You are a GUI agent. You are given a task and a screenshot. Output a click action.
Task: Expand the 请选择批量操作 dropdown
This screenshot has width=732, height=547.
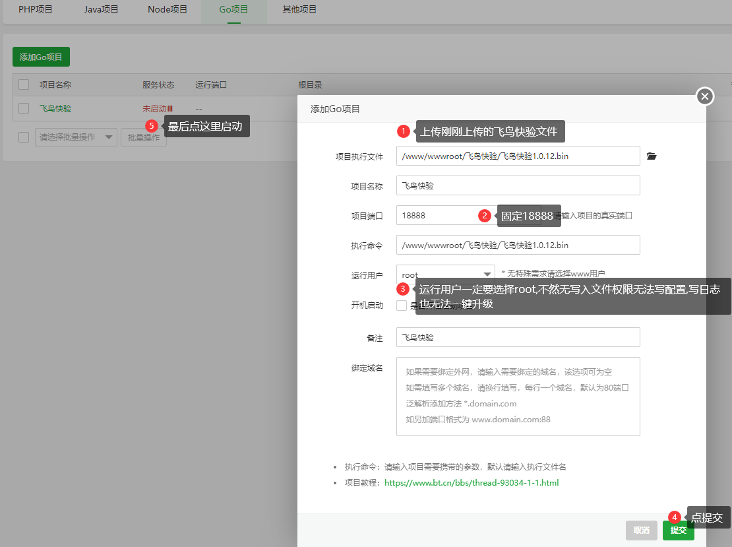pos(76,137)
